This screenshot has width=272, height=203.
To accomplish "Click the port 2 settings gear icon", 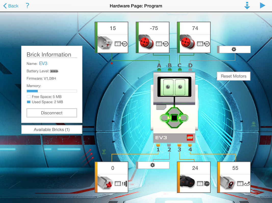I will pyautogui.click(x=153, y=165).
